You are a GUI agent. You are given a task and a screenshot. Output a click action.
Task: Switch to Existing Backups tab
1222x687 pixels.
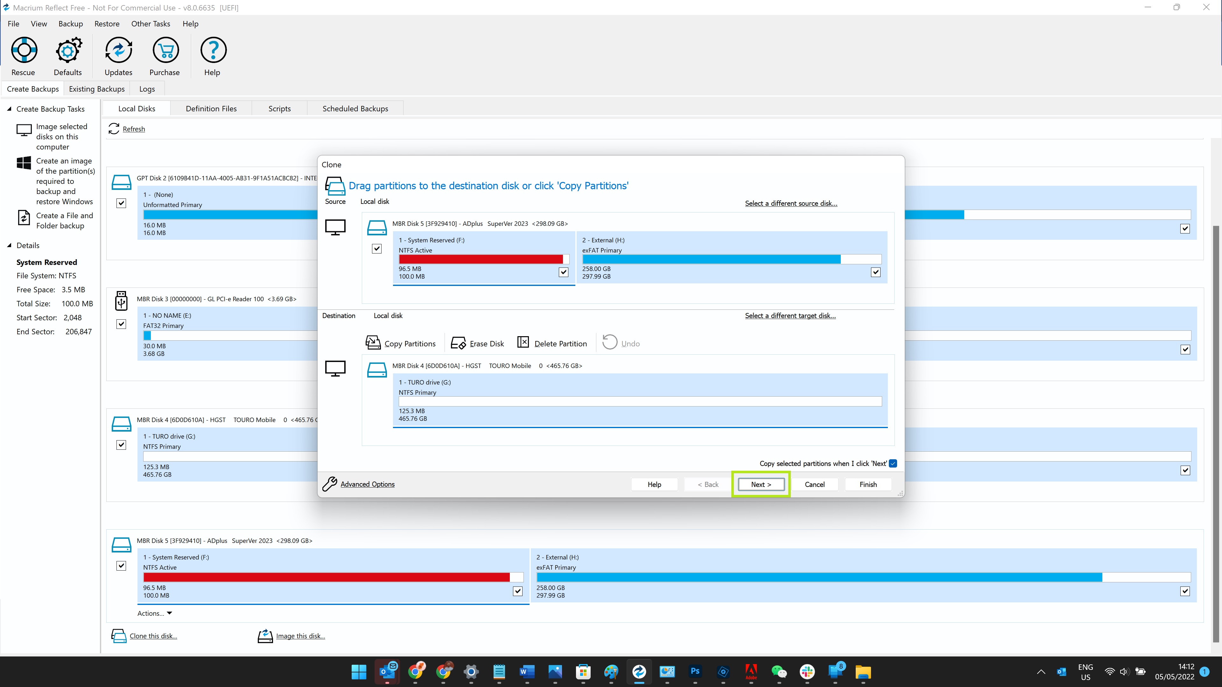point(97,89)
